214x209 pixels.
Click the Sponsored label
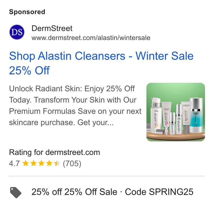(x=27, y=12)
